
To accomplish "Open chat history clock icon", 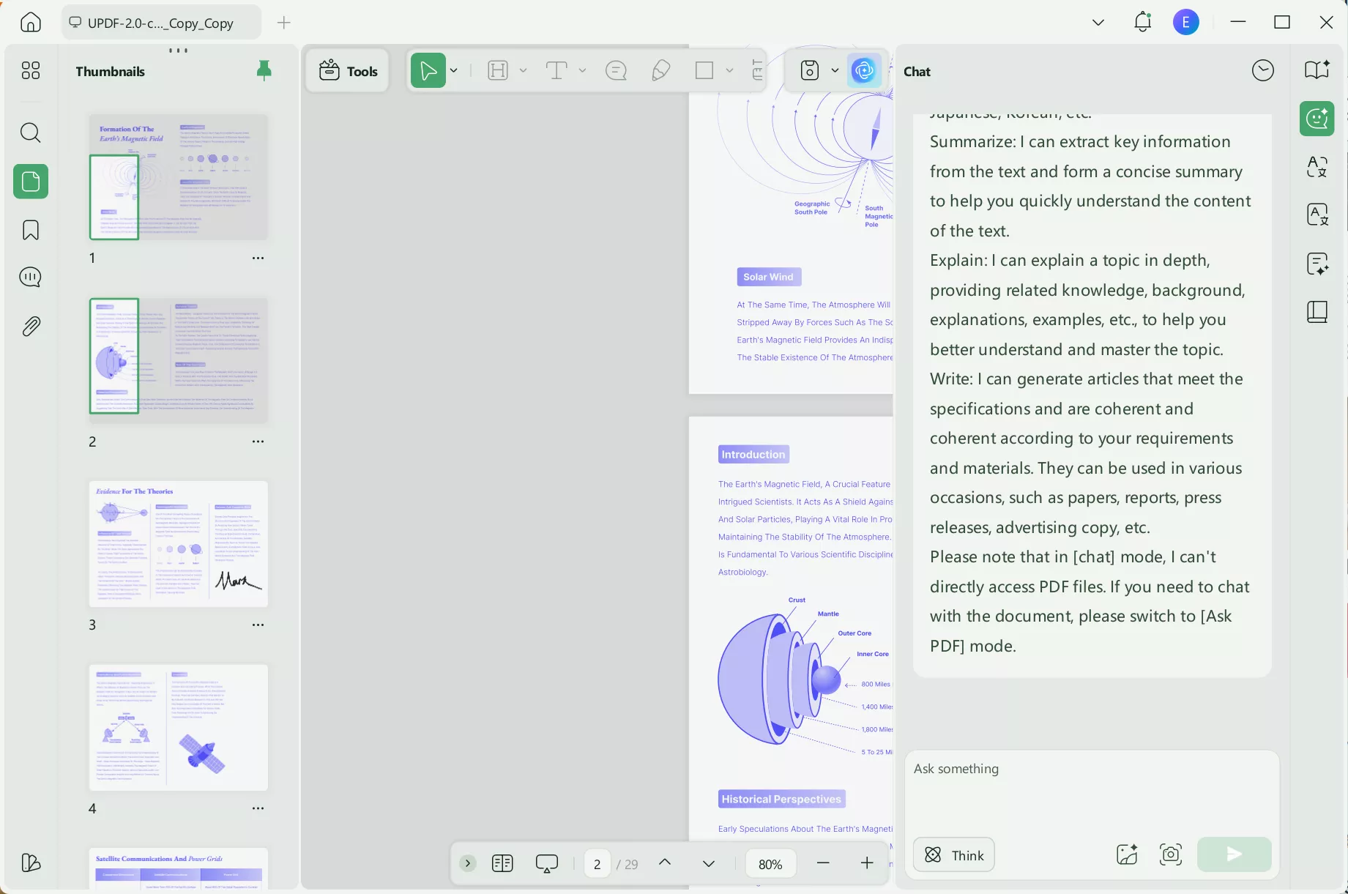I will click(x=1263, y=71).
